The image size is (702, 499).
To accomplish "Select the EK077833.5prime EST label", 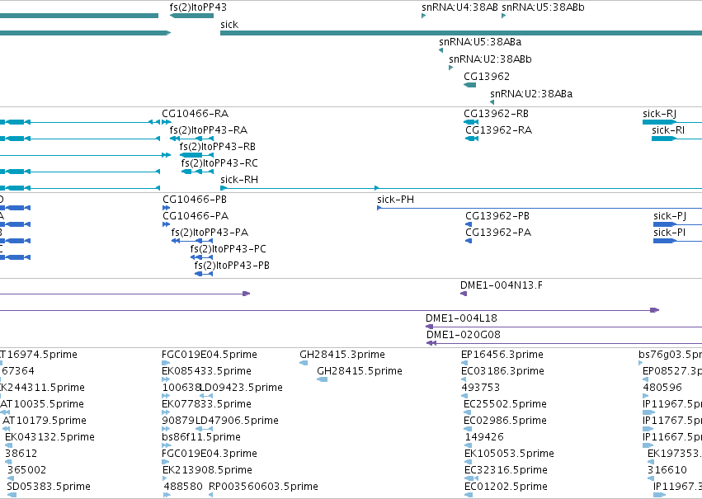I will pos(206,405).
